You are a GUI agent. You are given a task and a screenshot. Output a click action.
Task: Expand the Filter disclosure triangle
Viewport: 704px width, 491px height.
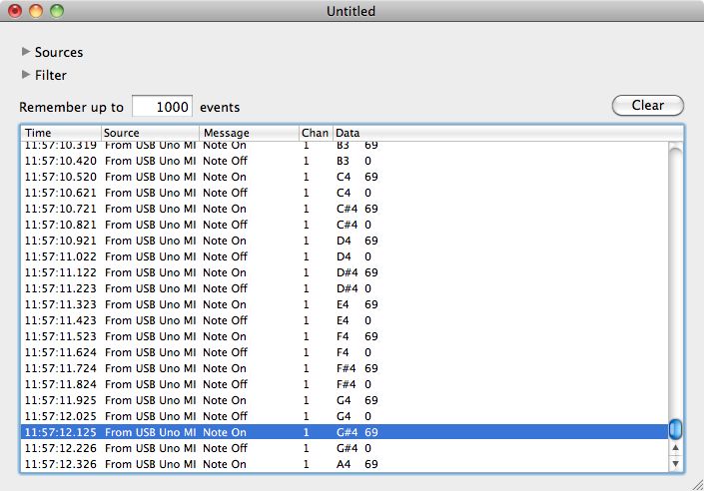[x=26, y=75]
